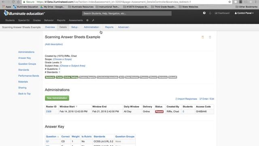Click the Choose a Scope link
Image resolution: width=259 pixels, height=146 pixels.
click(x=62, y=59)
